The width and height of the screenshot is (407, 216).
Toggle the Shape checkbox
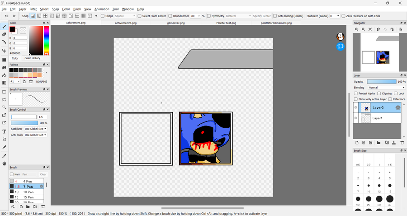point(103,16)
